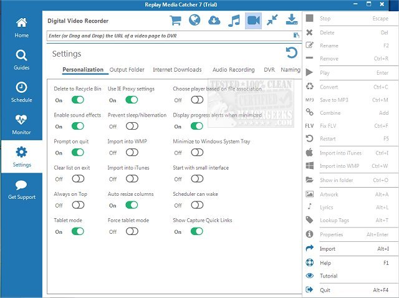Toggle Enable sound effects switch
The height and width of the screenshot is (298, 399).
point(77,126)
